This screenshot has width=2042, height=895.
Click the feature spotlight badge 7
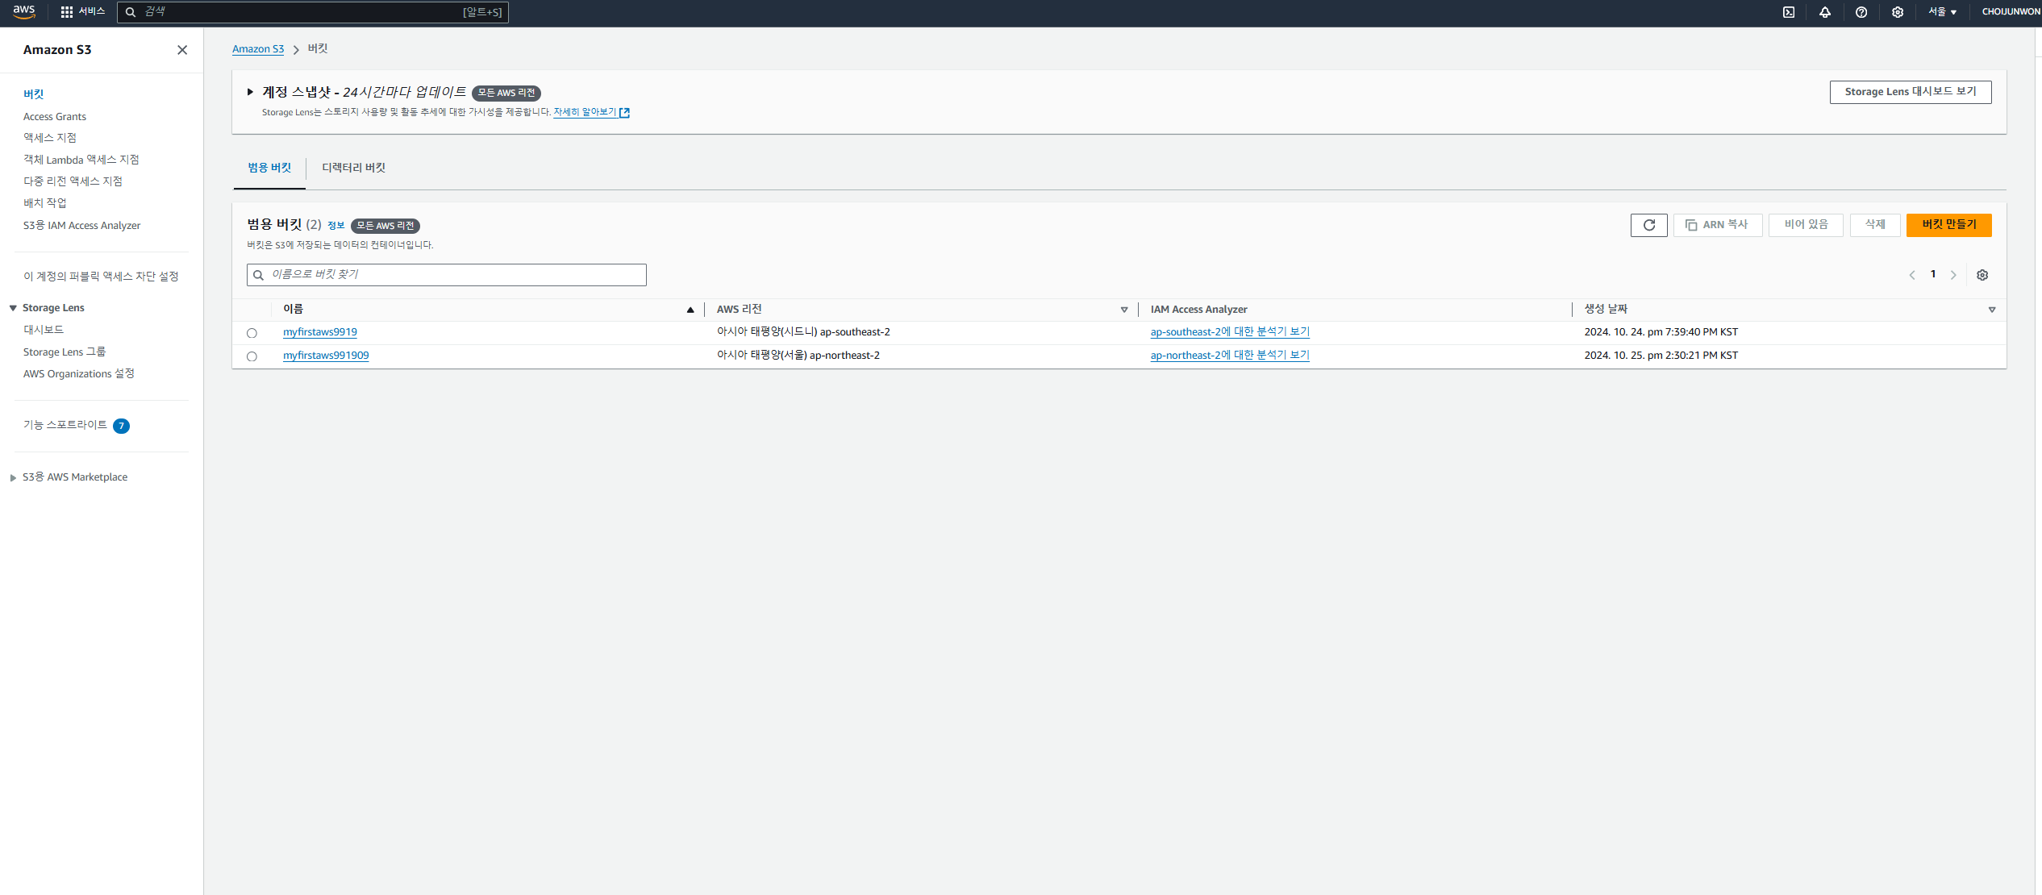click(x=121, y=426)
